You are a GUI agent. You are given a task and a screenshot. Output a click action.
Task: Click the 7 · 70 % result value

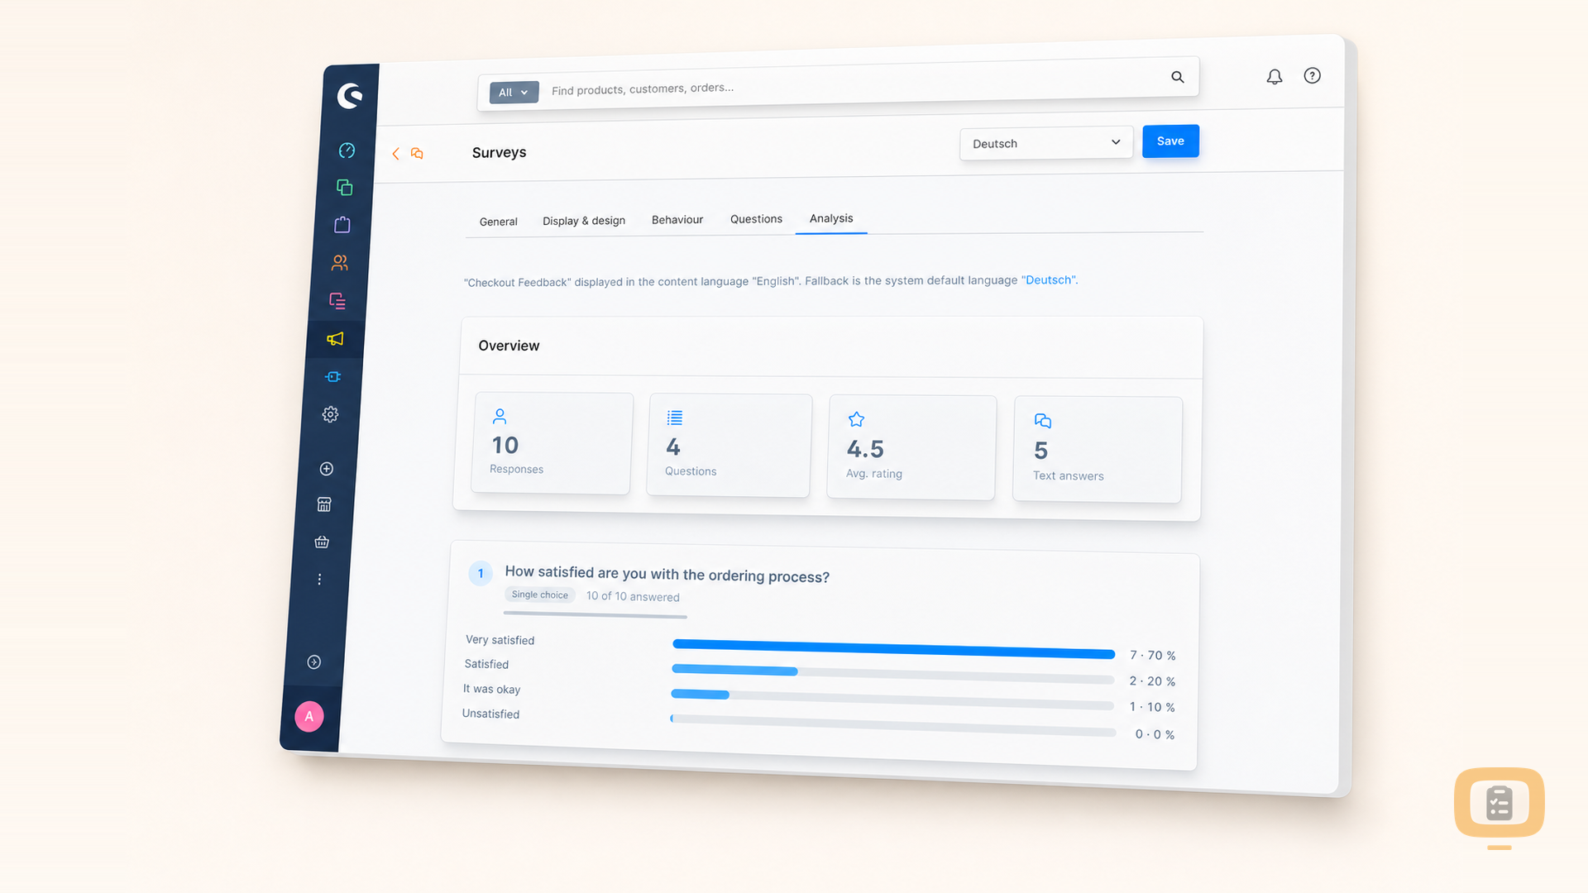(x=1153, y=655)
